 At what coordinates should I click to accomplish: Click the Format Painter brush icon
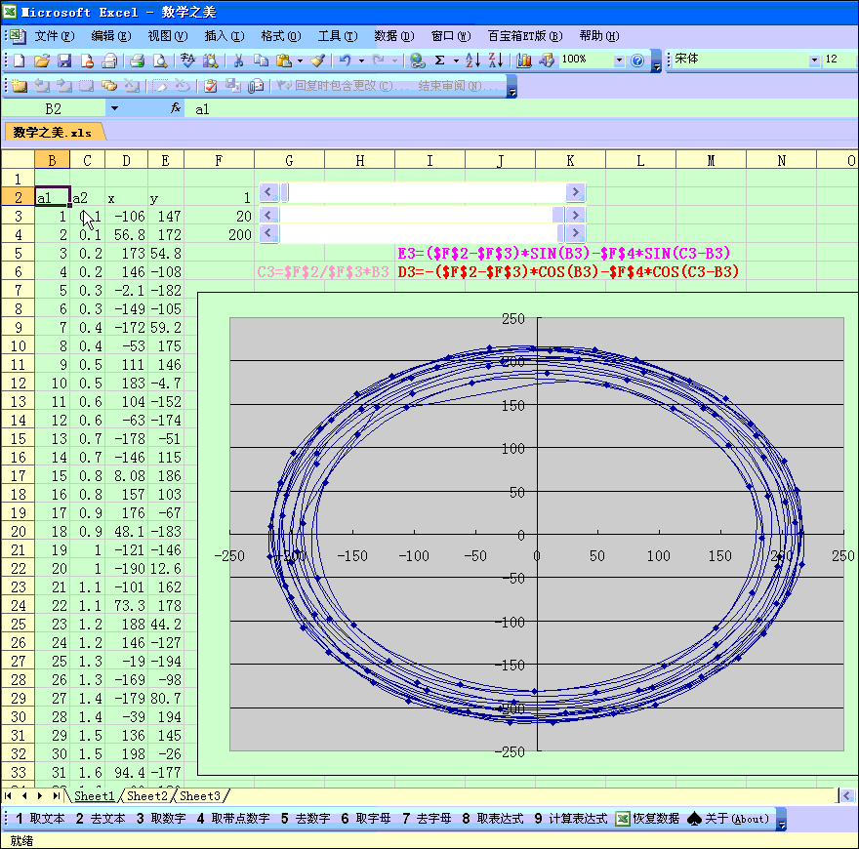coord(317,61)
